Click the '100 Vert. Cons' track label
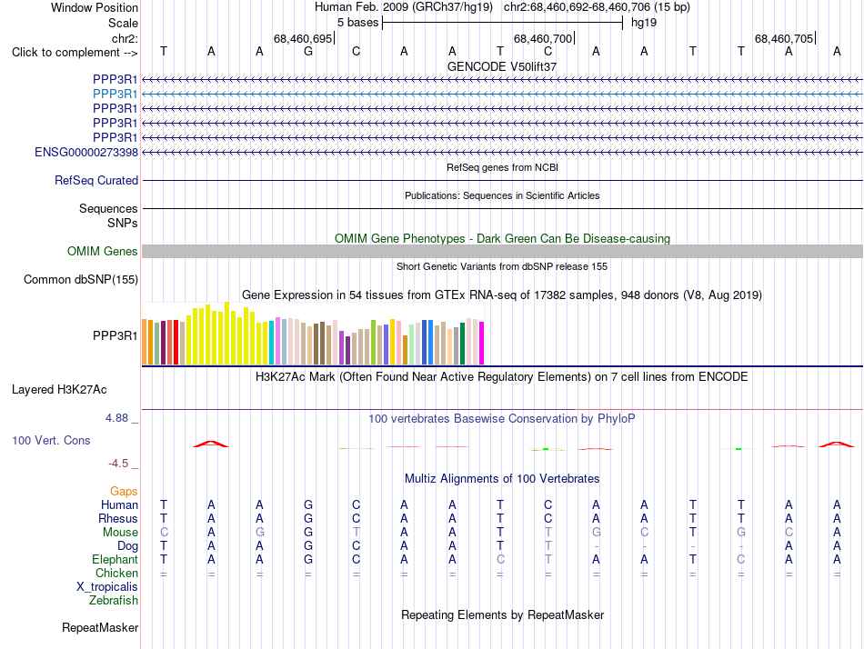Screen dimensions: 864x649 click(51, 440)
